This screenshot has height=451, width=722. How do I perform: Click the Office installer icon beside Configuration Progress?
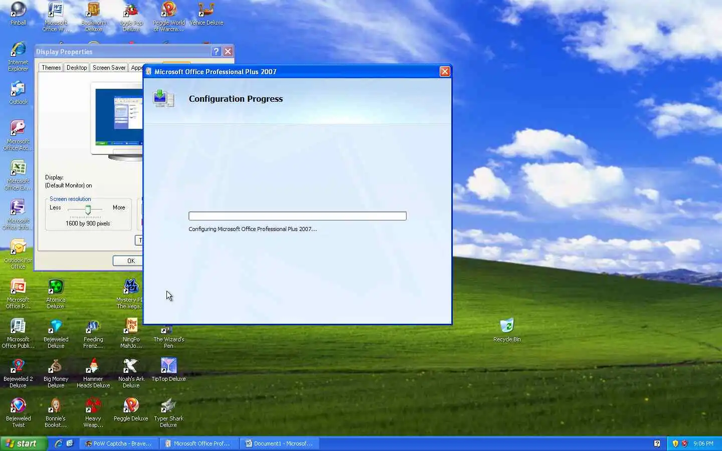point(163,99)
